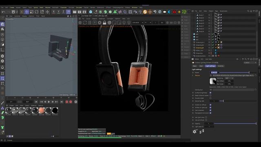Screen dimensions: 261x147
Task: Open the Live Viewer channel dropdown
Action: (x=138, y=22)
